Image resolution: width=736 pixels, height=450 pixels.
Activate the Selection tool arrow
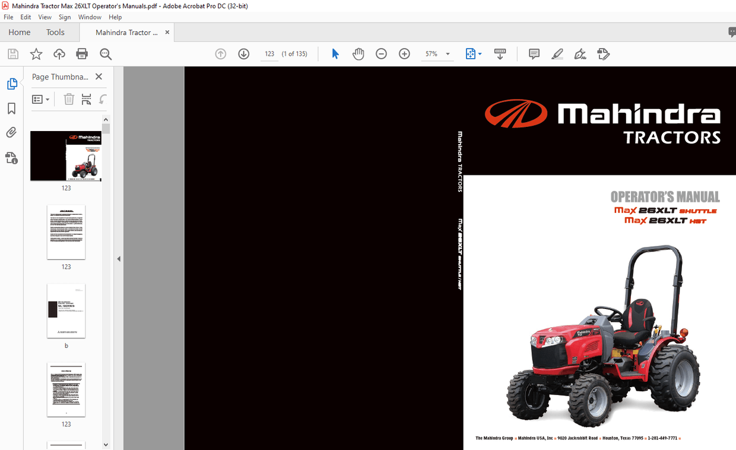[x=335, y=53]
